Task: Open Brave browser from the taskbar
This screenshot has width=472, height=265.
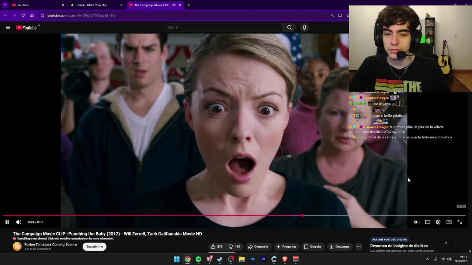Action: pyautogui.click(x=285, y=259)
